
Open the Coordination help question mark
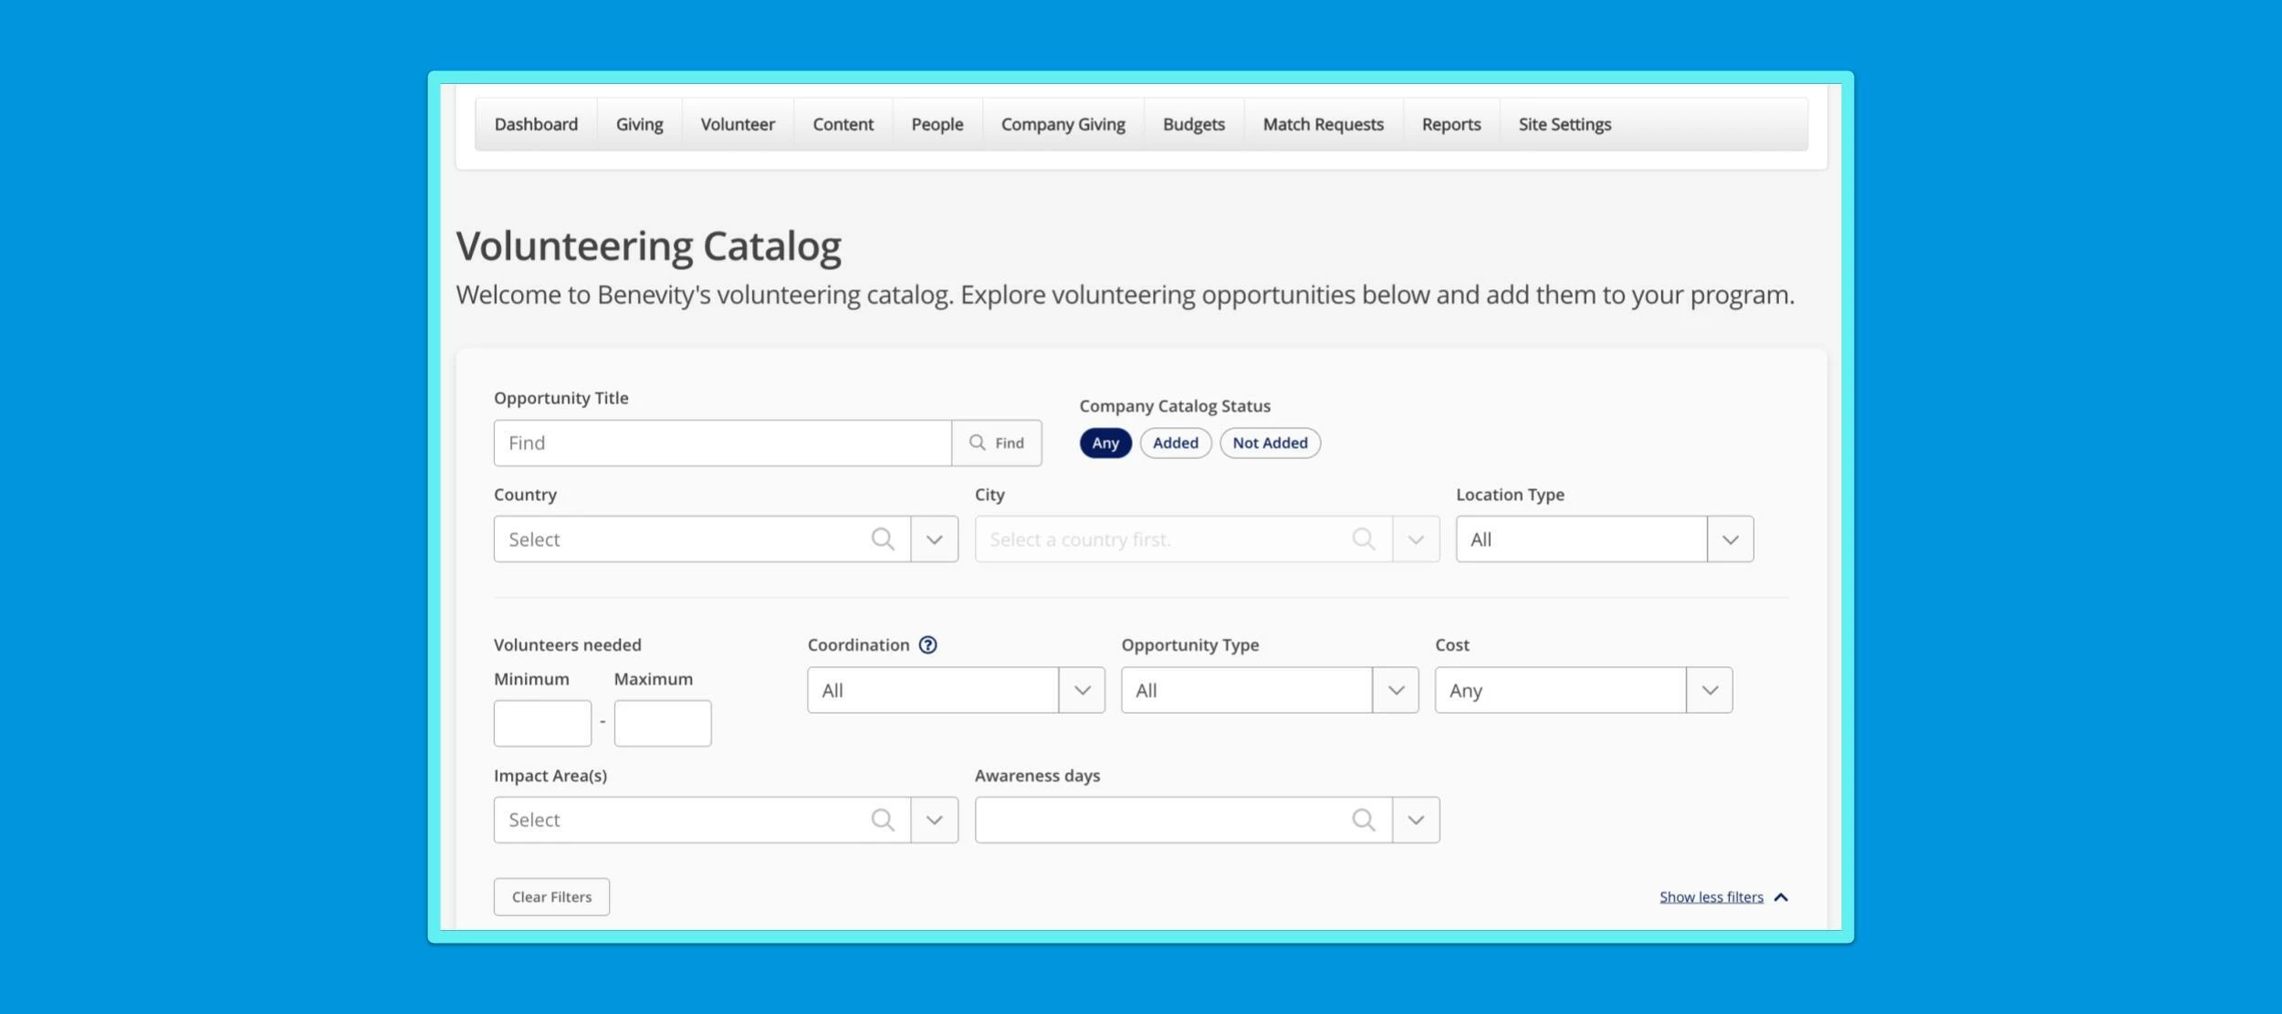927,644
